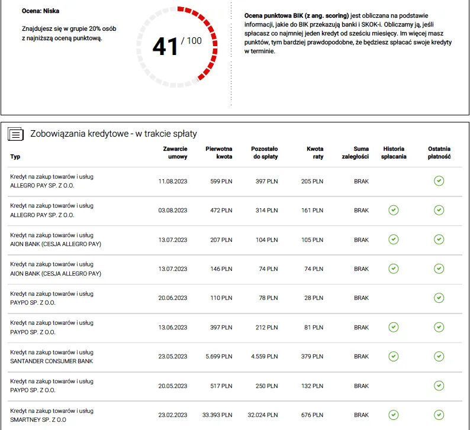Click the Ocena: Niska rating label

(x=40, y=11)
